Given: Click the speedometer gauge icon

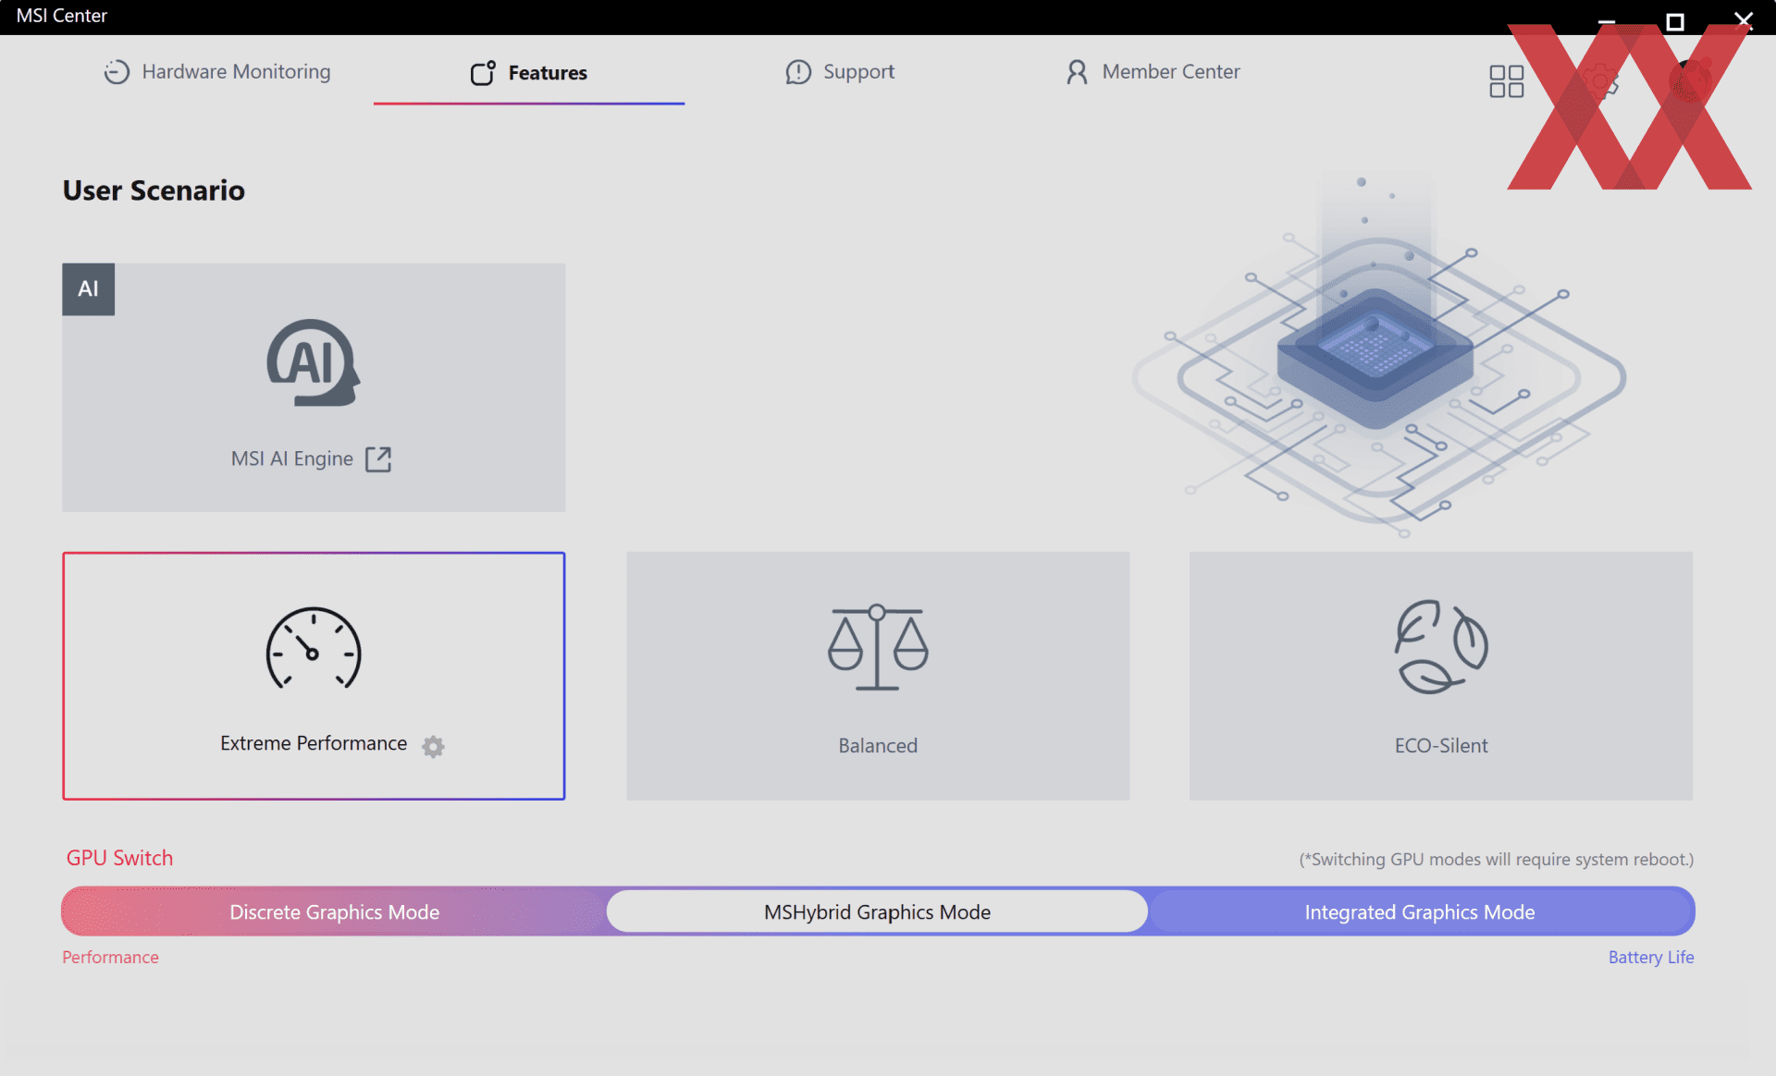Looking at the screenshot, I should click(x=314, y=648).
